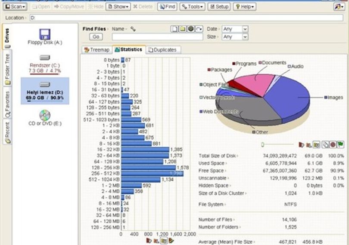
Task: Toggle the files filter button in Find Files
Action: click(x=174, y=29)
